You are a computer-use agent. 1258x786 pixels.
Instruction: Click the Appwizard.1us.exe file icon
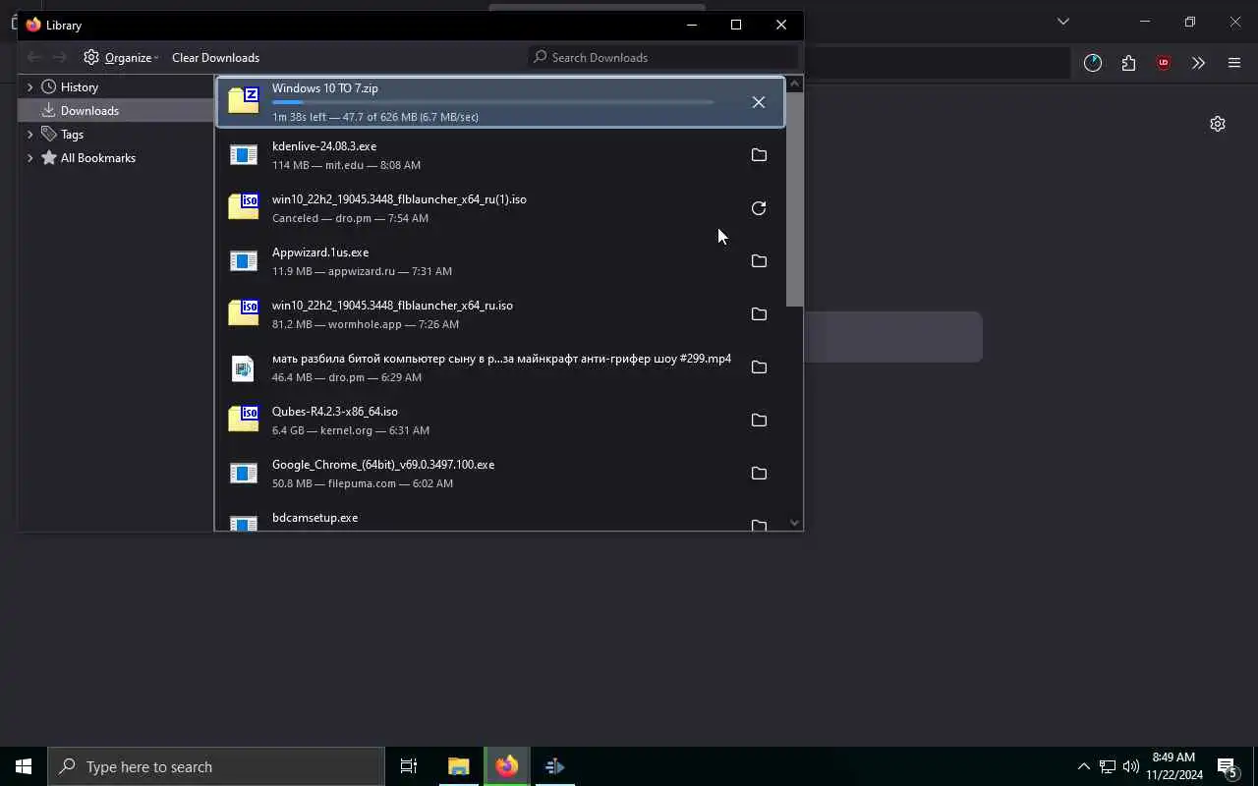(243, 261)
